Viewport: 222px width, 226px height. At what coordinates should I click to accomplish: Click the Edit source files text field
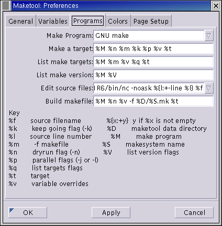coord(149,88)
